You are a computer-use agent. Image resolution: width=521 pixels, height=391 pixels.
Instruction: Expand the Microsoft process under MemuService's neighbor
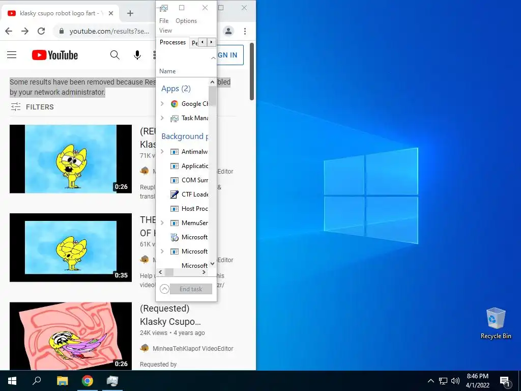coord(162,252)
